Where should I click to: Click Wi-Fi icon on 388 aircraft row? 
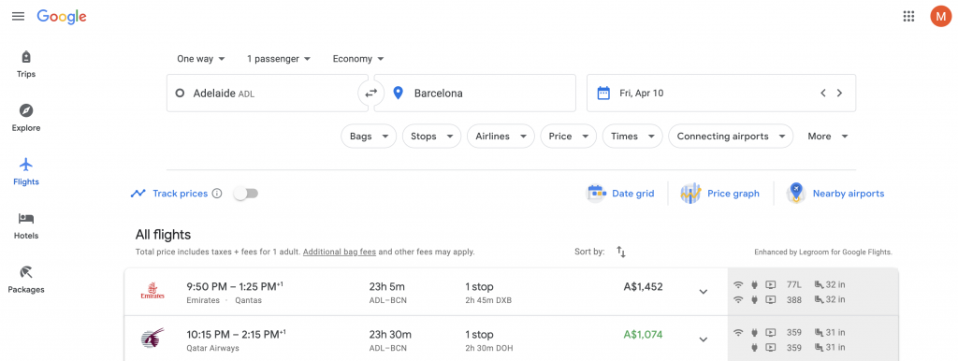click(x=739, y=299)
